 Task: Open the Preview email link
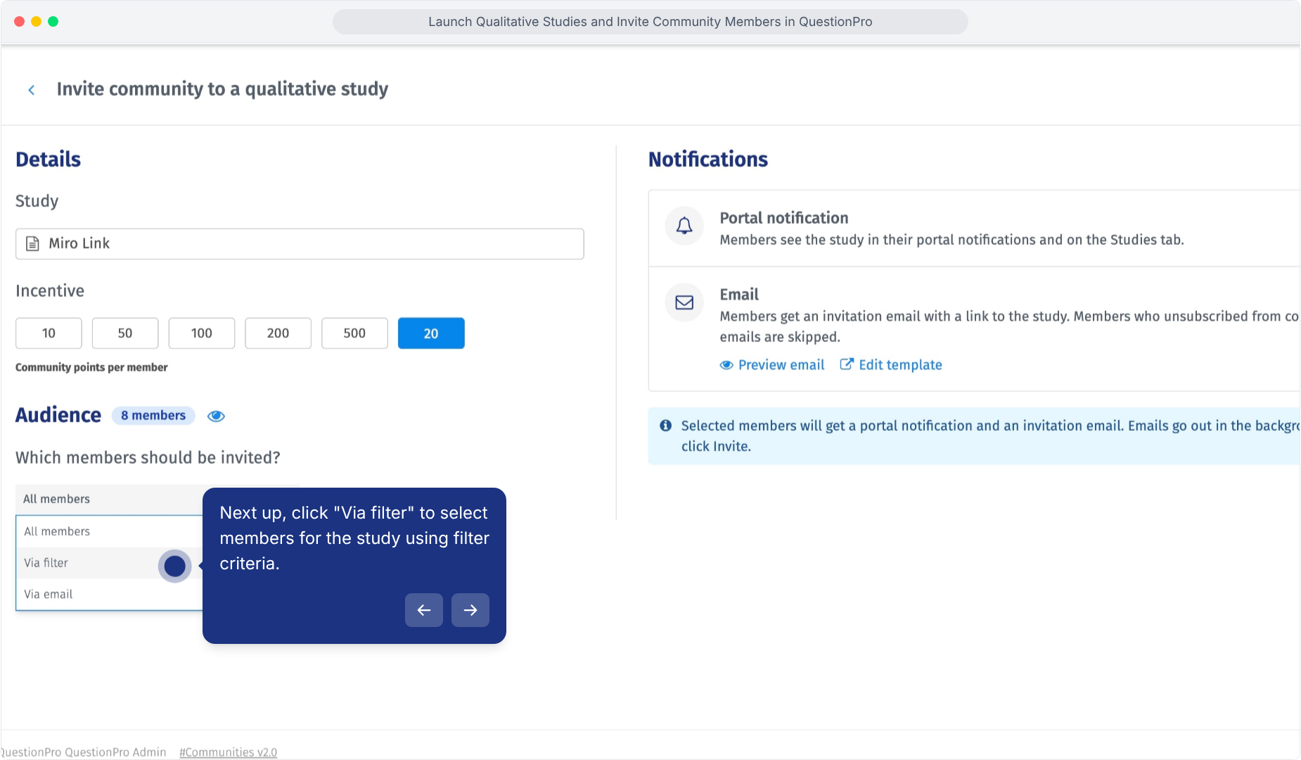[x=772, y=365]
